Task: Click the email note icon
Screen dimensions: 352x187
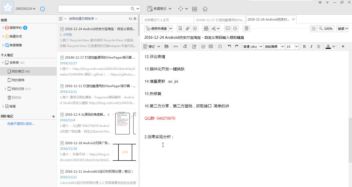Action: tap(206, 29)
